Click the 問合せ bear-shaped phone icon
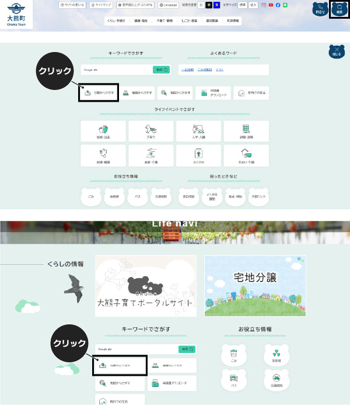Viewport: 350px width, 405px height. click(320, 9)
